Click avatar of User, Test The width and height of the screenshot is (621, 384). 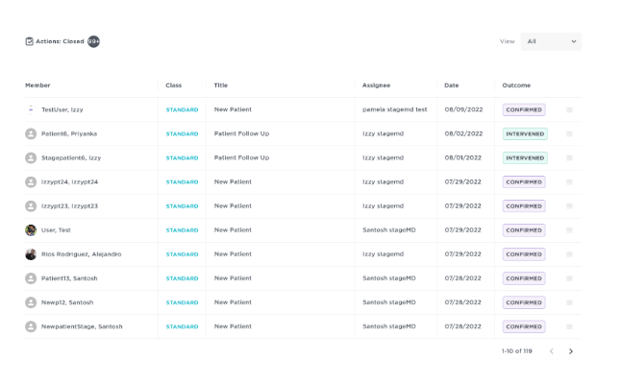[31, 230]
